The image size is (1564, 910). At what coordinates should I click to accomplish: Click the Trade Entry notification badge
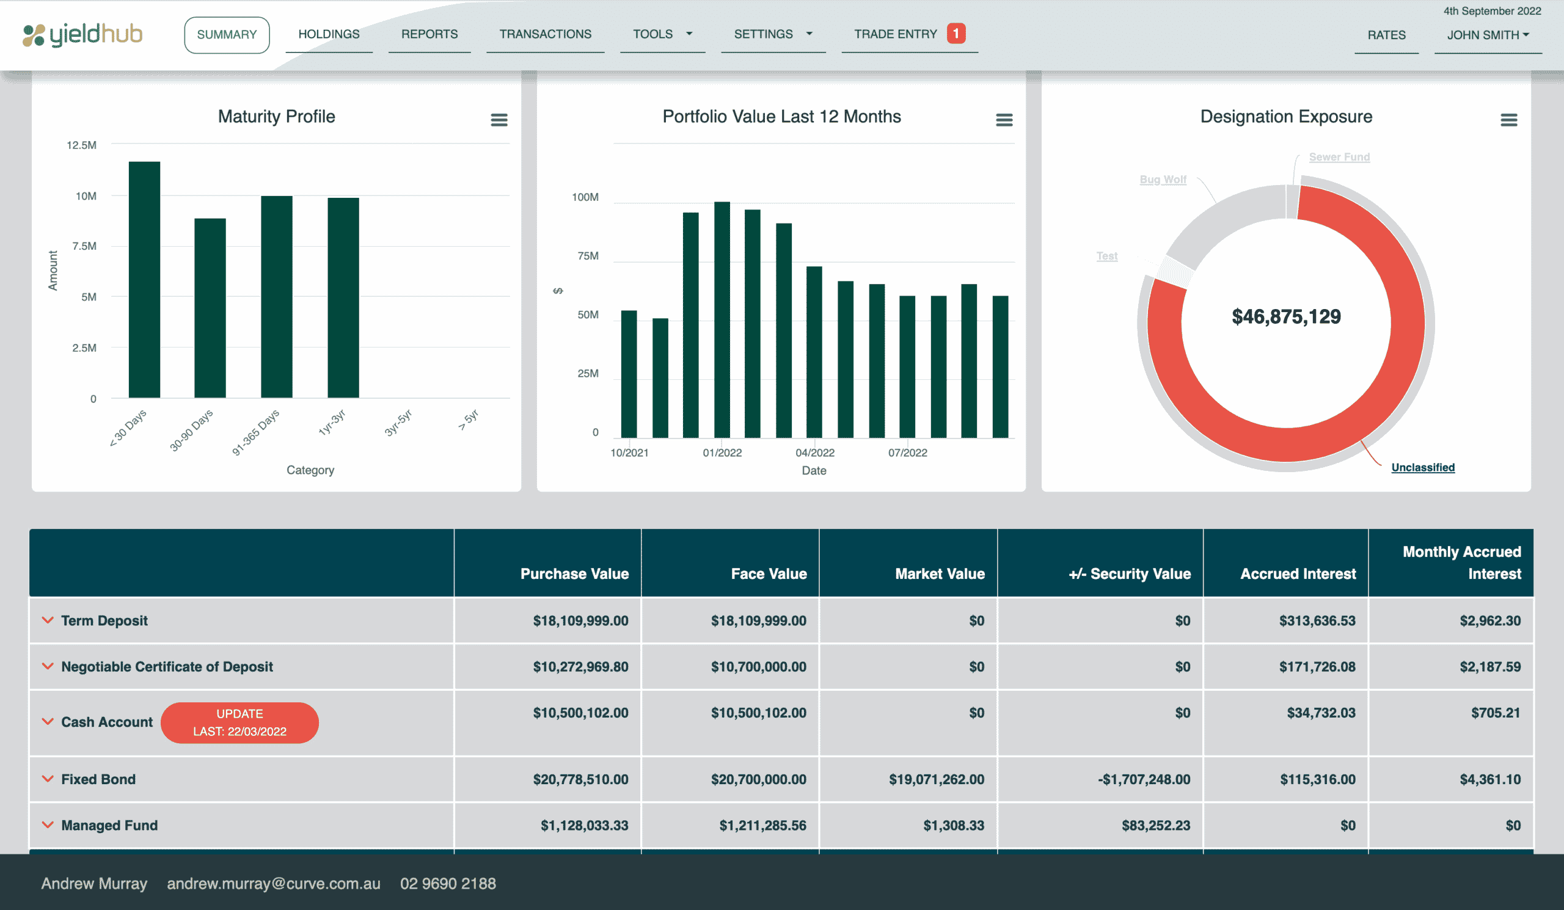pos(956,34)
